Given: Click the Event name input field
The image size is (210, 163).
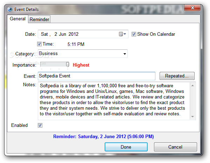Looking at the screenshot, I should pyautogui.click(x=97, y=76).
